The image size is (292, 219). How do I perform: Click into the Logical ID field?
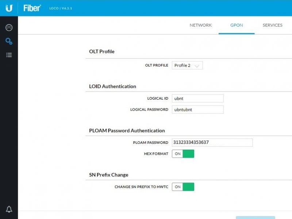[x=197, y=98]
